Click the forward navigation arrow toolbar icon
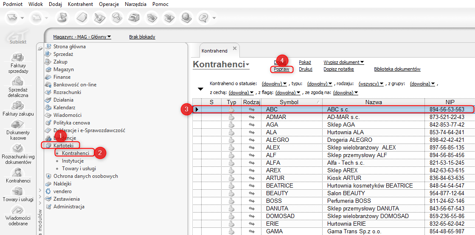The image size is (475, 235). [x=37, y=18]
